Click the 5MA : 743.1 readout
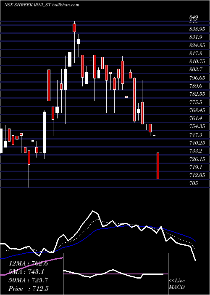Viewport: 210px width, 295px height. click(26, 272)
